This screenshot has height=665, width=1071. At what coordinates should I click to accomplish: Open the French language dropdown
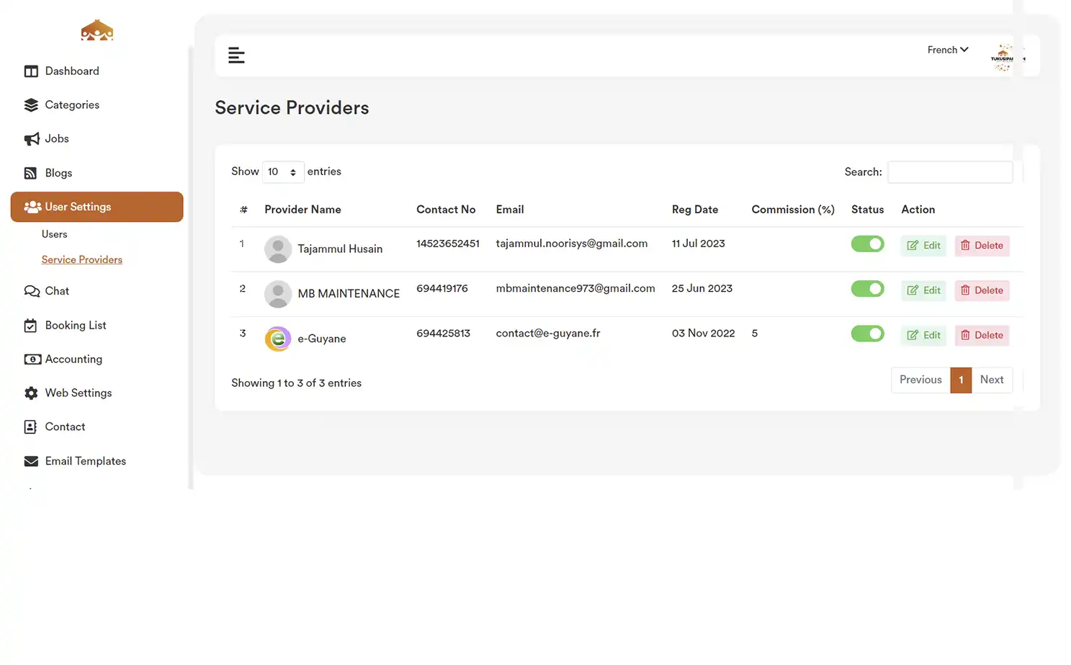coord(946,50)
